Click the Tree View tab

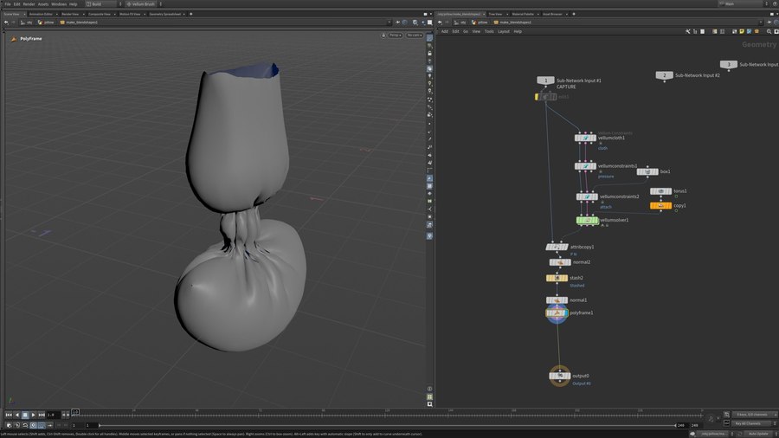(x=495, y=14)
